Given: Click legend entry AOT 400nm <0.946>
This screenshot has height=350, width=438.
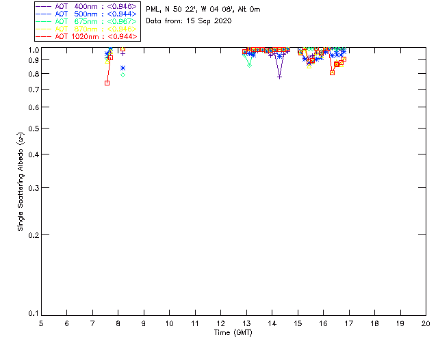Looking at the screenshot, I should [x=86, y=6].
